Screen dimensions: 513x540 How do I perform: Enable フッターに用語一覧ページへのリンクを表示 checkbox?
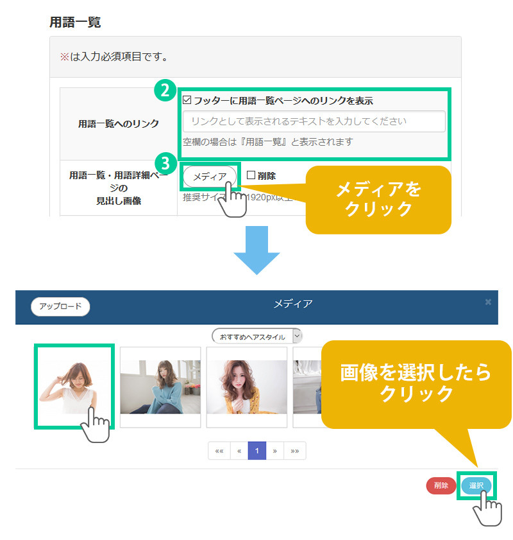[187, 101]
